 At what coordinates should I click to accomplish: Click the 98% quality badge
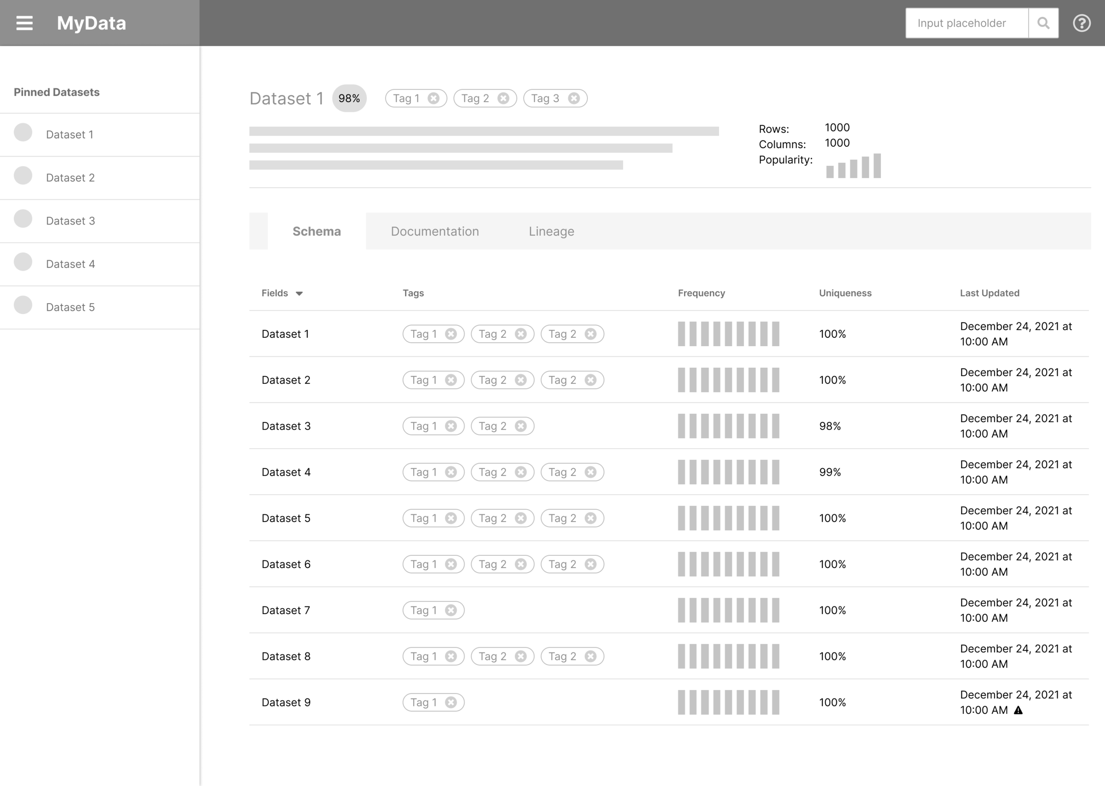[349, 98]
